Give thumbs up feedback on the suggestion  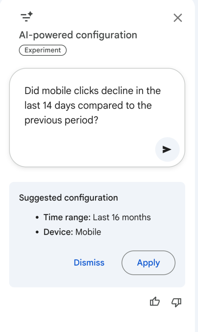click(x=155, y=302)
